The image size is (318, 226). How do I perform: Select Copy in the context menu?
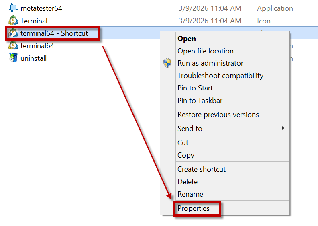[186, 155]
